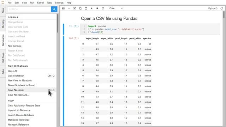Click the notebook vertical scrollbar
226x127 pixels.
[x=224, y=15]
